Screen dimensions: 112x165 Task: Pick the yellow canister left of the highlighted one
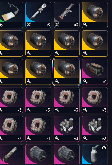pos(38,72)
